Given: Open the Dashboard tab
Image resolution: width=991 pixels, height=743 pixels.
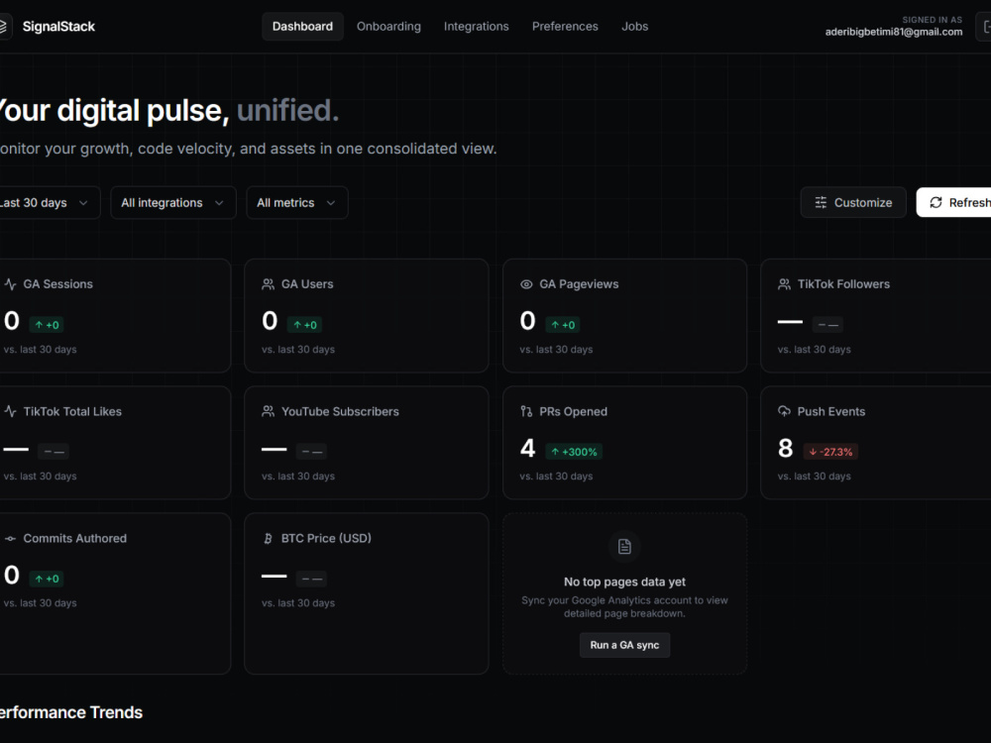Looking at the screenshot, I should (x=302, y=27).
